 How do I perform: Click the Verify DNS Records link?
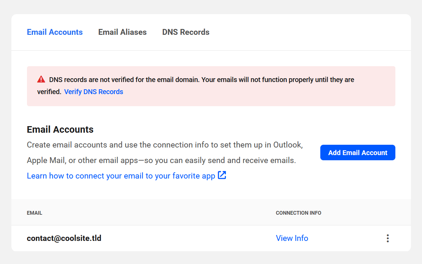[x=94, y=92]
